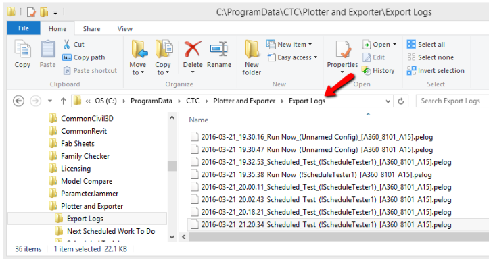493x262 pixels.
Task: Click Plotter and Exporter breadcrumb segment
Action: tap(244, 101)
